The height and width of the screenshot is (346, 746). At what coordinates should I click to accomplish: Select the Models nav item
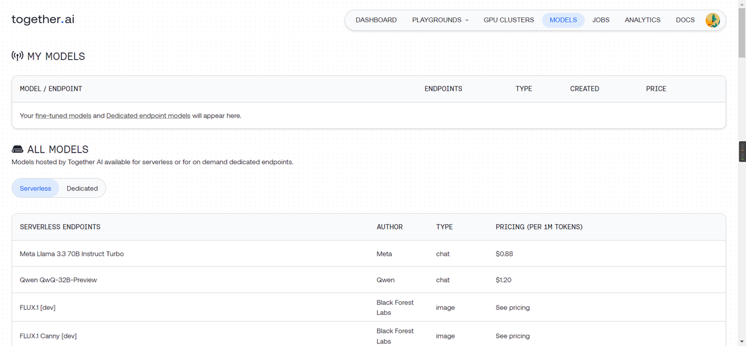point(563,20)
